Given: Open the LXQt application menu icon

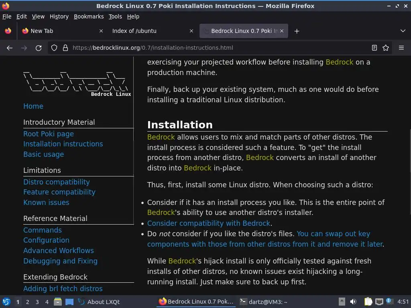Looking at the screenshot, I should [x=6, y=302].
